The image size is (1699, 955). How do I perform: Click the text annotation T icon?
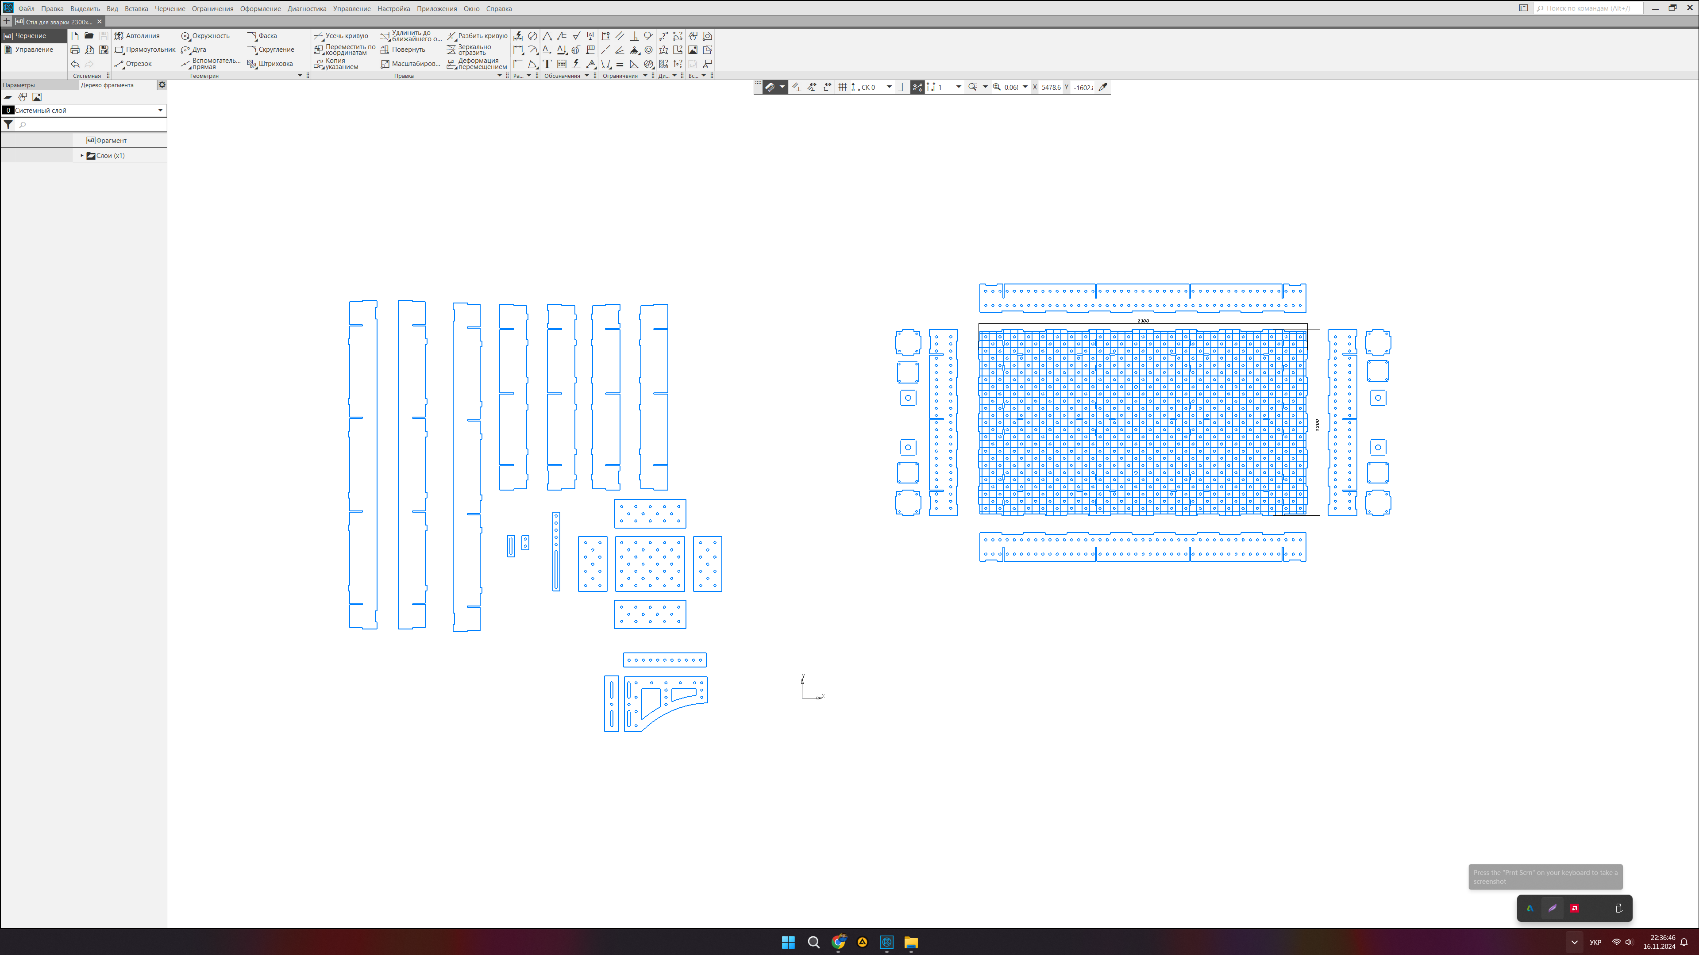(547, 64)
